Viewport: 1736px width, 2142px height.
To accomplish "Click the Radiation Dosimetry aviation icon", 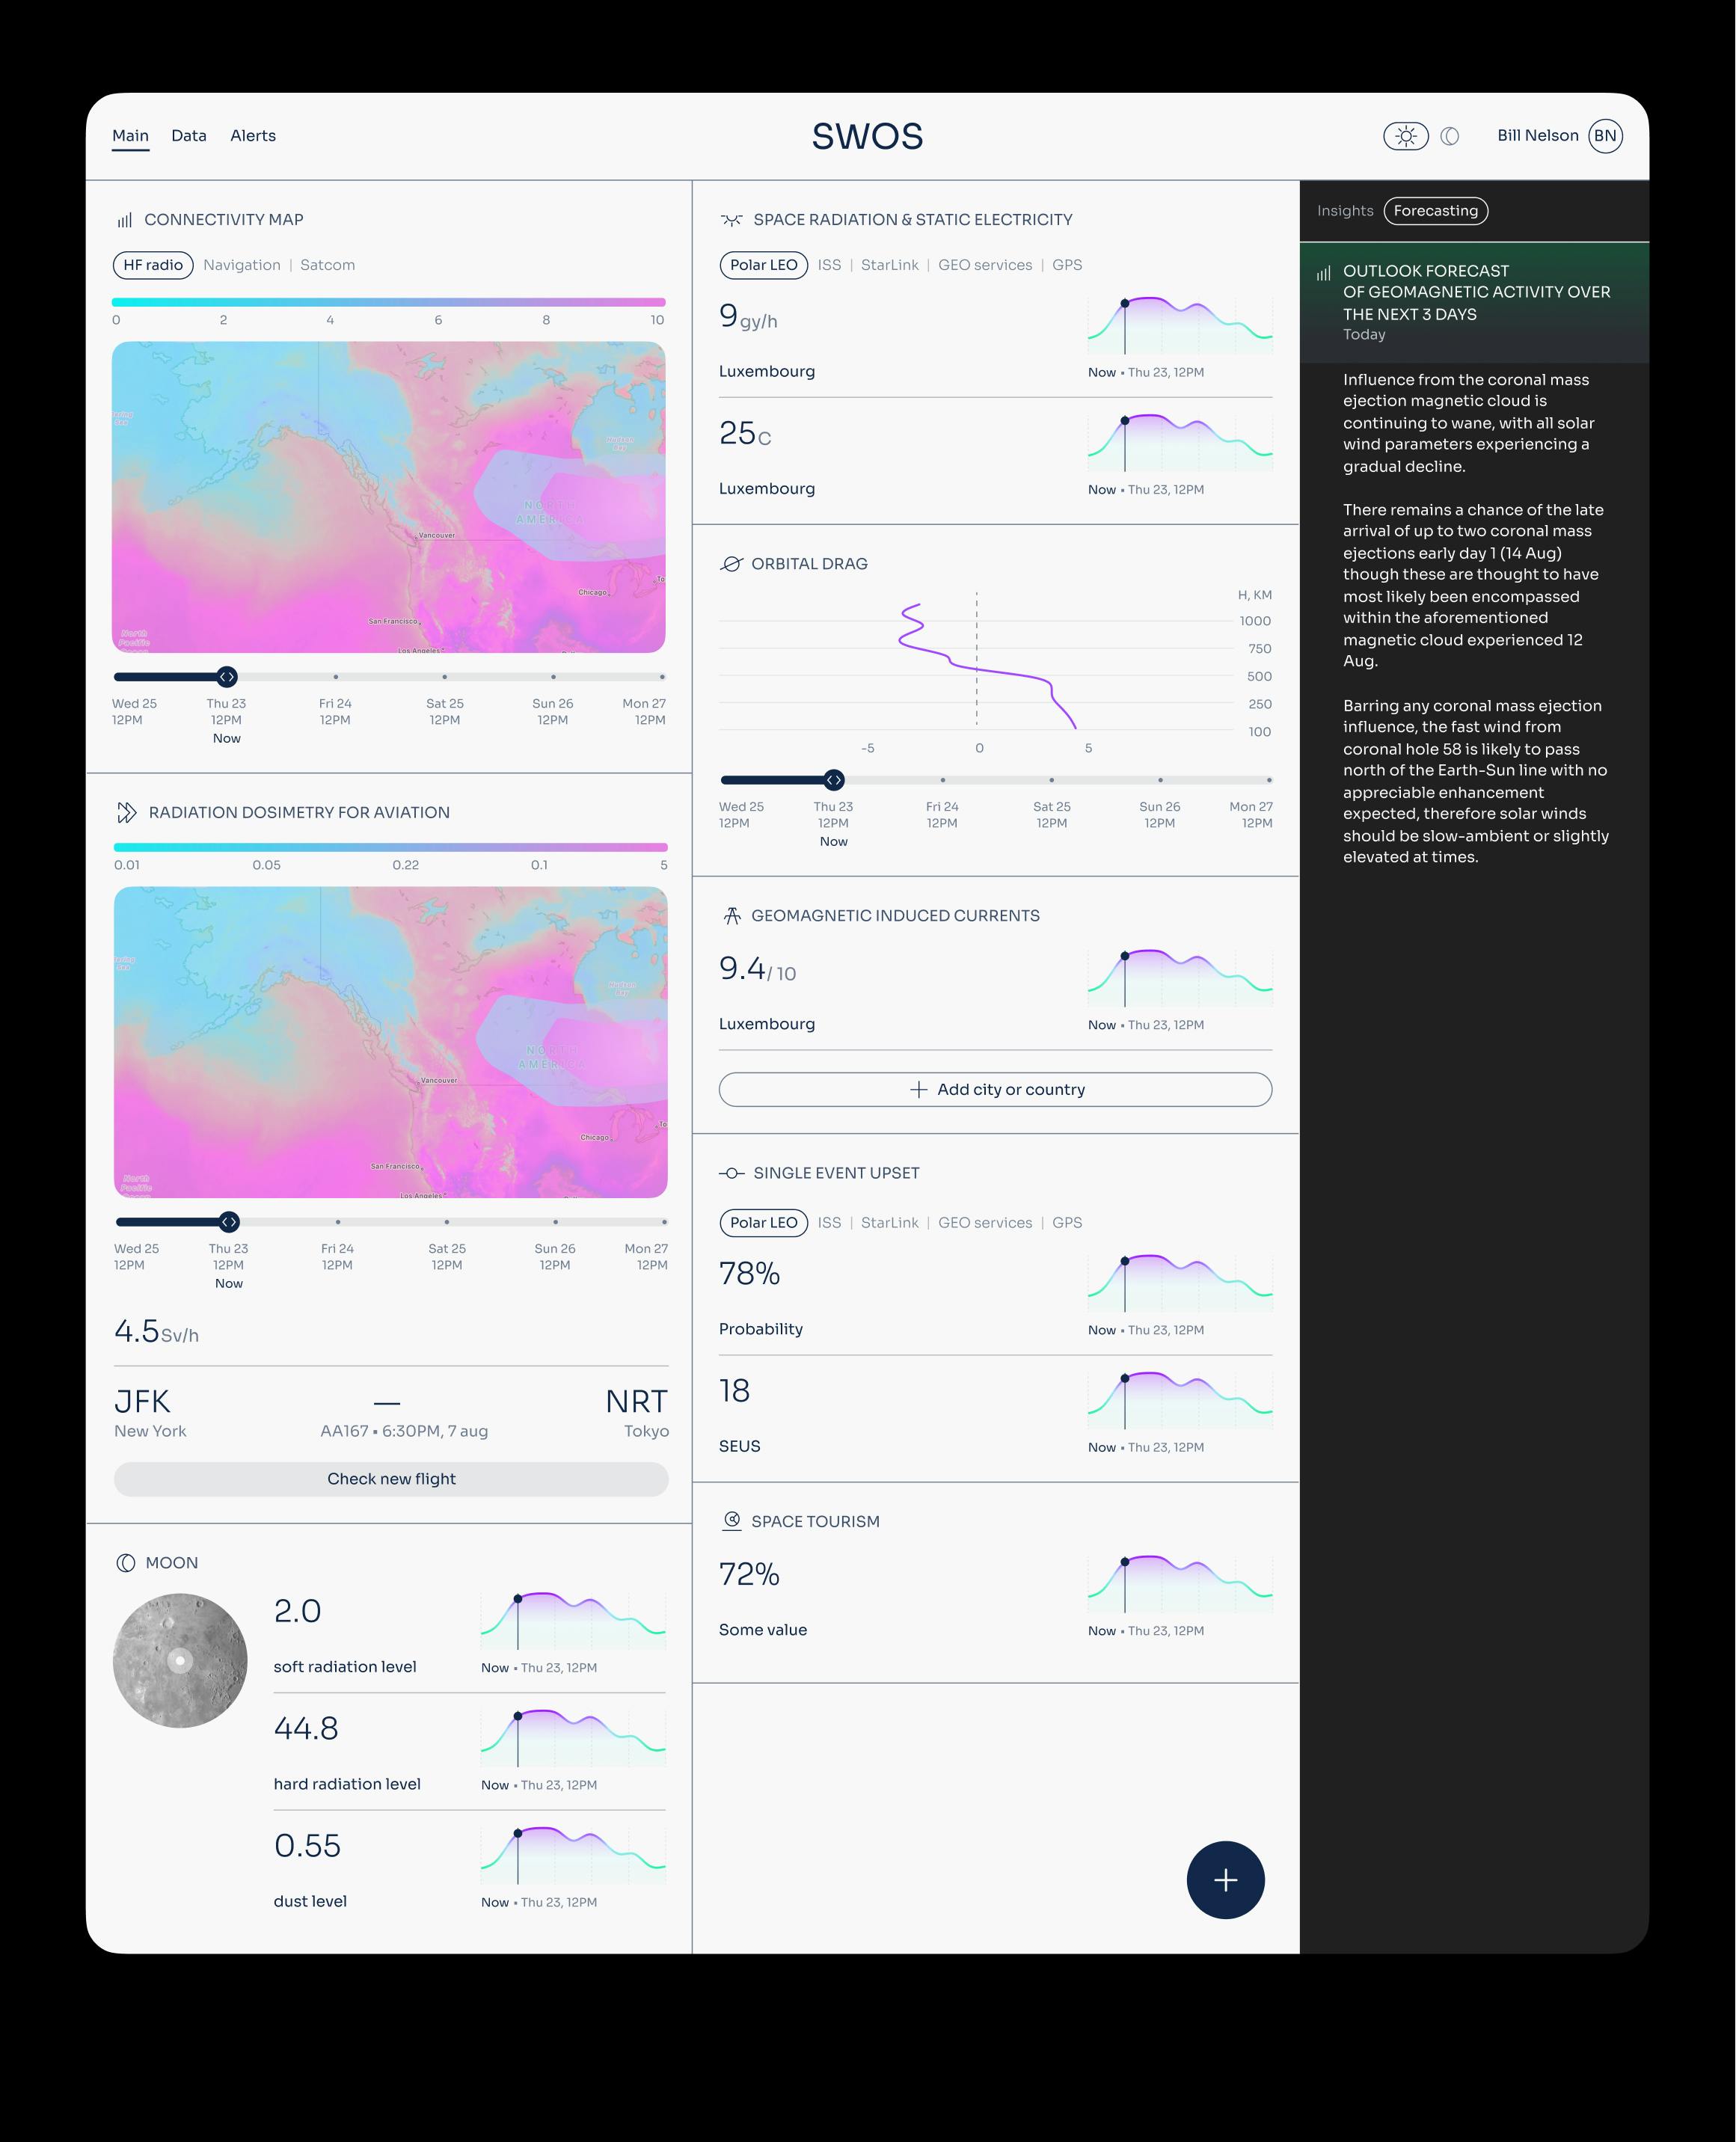I will pyautogui.click(x=126, y=812).
